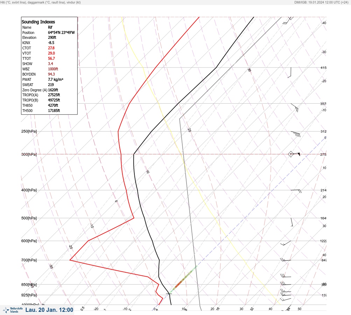Click the TTOT value 56.7
Screen dimensions: 351x315
click(51, 58)
